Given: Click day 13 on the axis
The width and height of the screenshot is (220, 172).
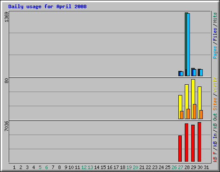Looking at the screenshot, I should tap(90, 167).
